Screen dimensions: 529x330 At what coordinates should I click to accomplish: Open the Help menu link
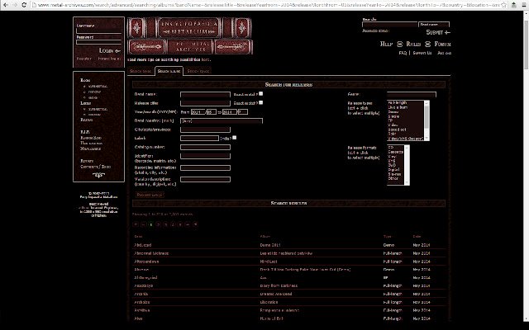click(386, 44)
